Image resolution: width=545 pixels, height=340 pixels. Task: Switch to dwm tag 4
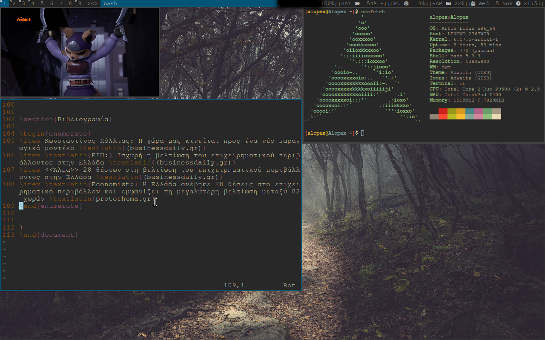(32, 3)
